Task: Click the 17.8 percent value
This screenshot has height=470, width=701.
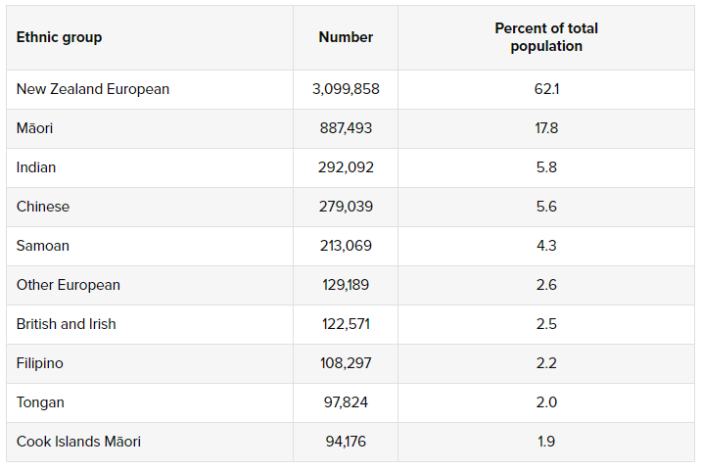Action: point(546,128)
